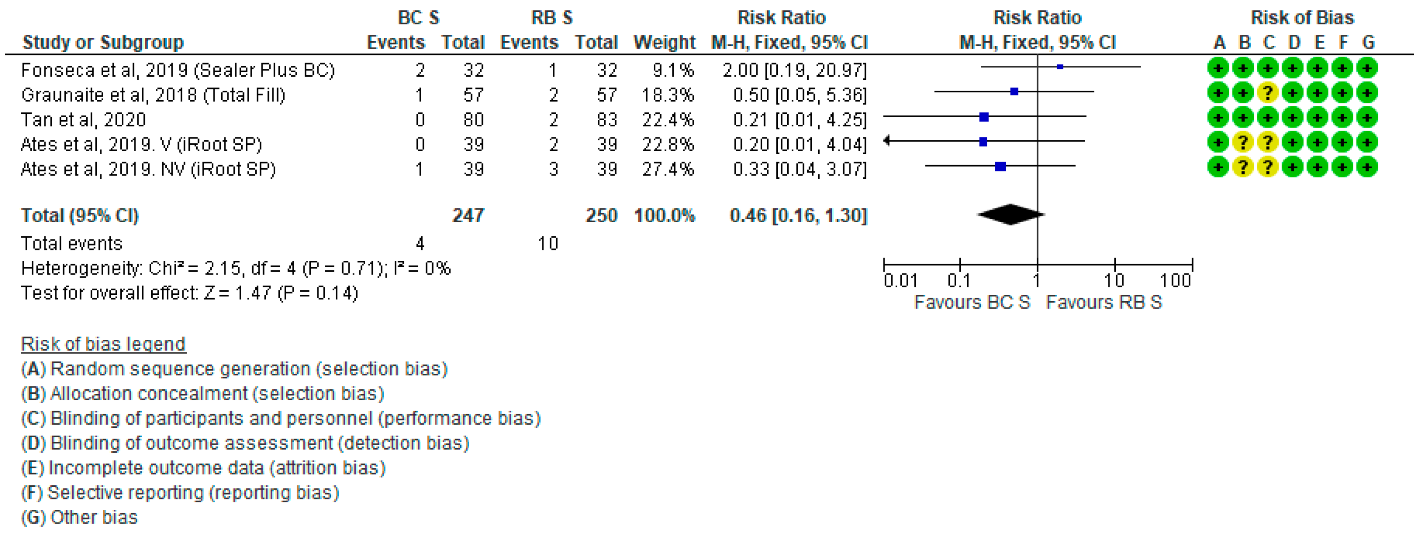Click the yellow question mark in Graunaite row

(1267, 93)
